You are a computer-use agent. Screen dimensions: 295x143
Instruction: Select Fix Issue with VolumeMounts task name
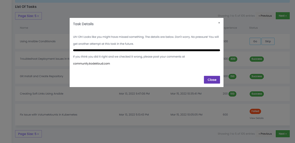coord(48,115)
